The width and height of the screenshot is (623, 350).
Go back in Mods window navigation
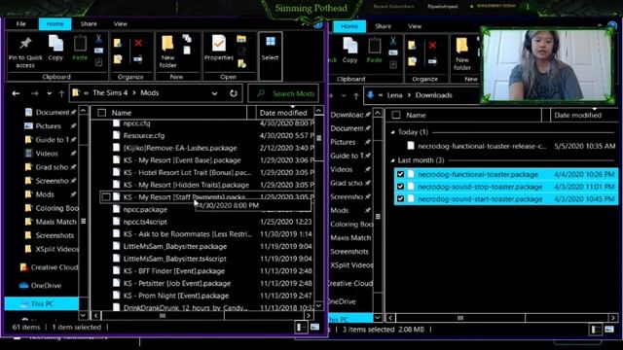(16, 93)
